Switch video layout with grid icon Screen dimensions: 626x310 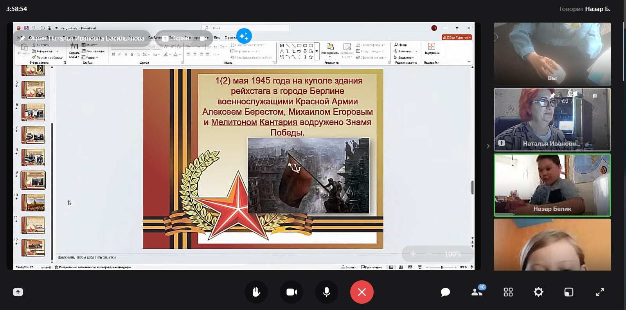(x=508, y=292)
